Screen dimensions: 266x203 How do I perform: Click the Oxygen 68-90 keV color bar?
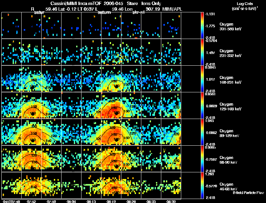[x=202, y=159]
